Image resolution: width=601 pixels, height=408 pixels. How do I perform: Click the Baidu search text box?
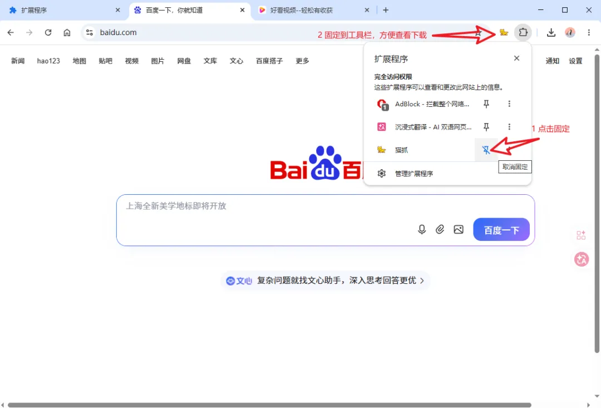[x=326, y=220]
